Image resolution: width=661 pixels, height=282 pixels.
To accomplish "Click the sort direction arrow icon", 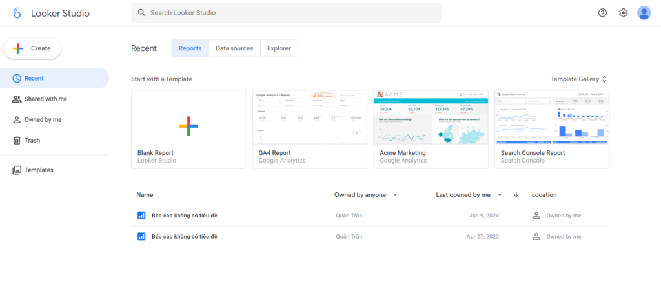I will point(516,195).
